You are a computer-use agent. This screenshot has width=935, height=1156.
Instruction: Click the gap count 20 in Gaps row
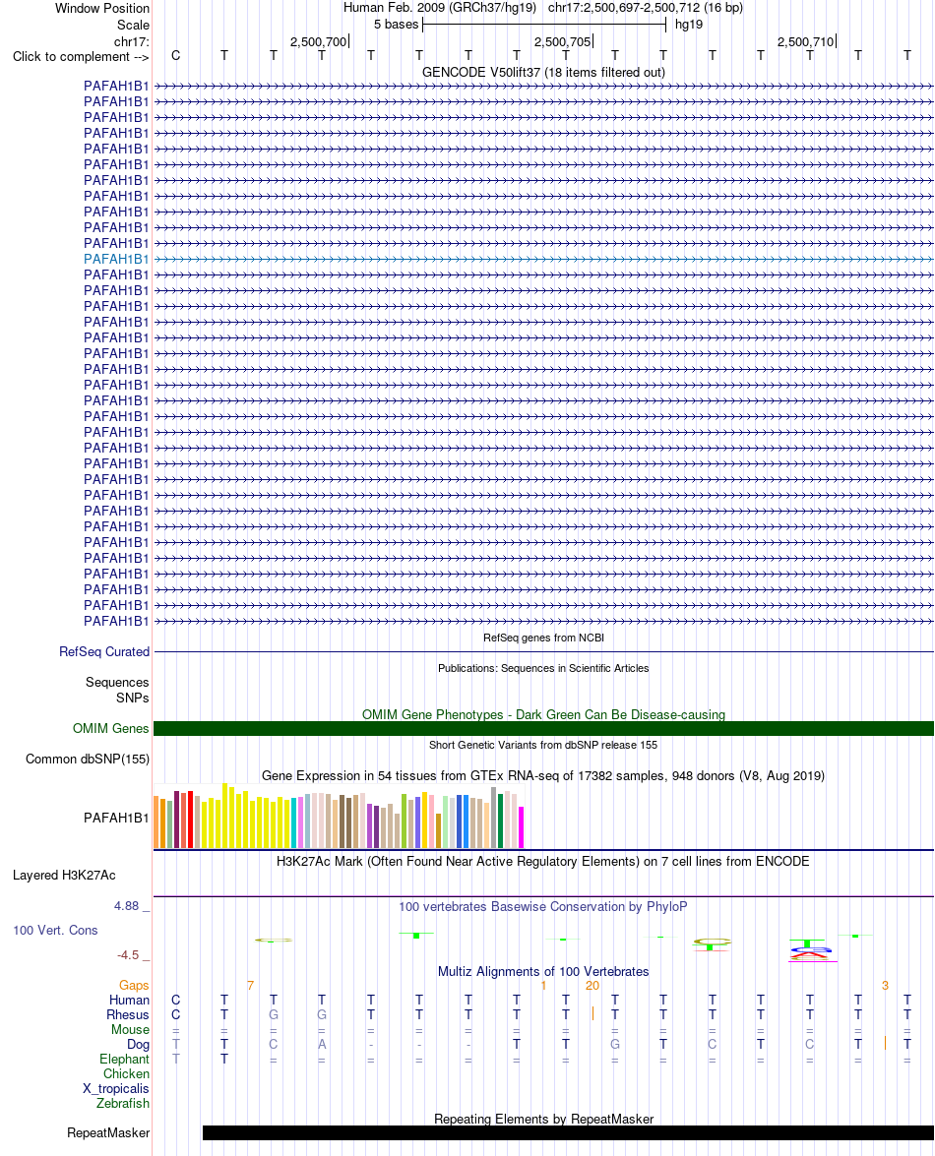[x=592, y=985]
